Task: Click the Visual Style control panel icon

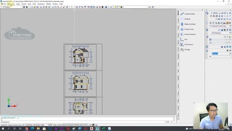Action: [x=207, y=30]
